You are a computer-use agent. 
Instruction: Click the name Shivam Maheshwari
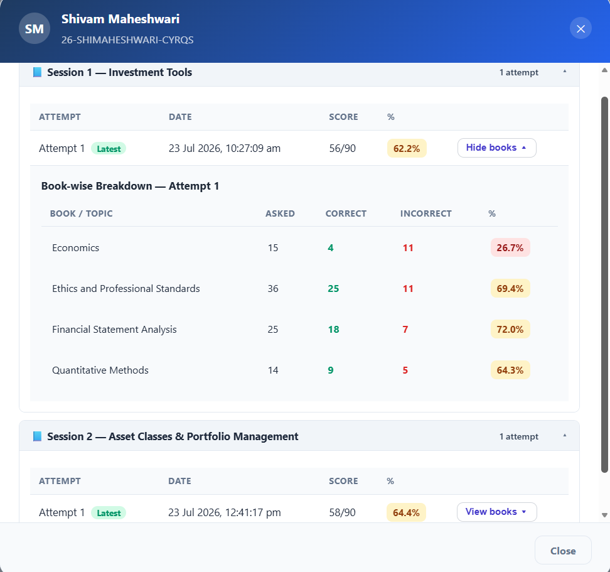coord(120,19)
